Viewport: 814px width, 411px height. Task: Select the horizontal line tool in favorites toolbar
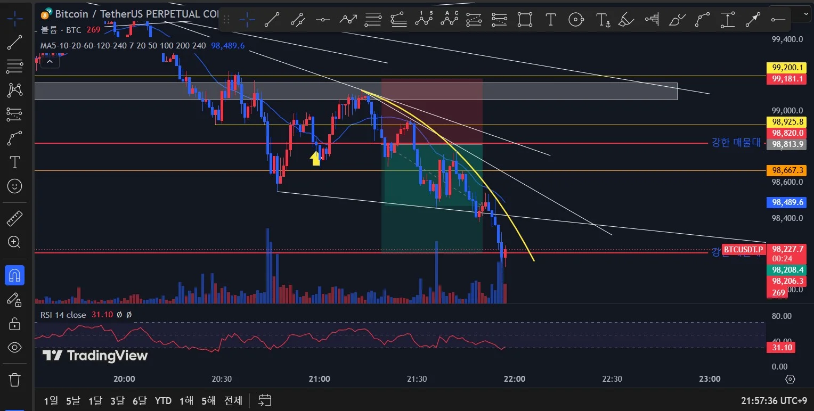[323, 20]
